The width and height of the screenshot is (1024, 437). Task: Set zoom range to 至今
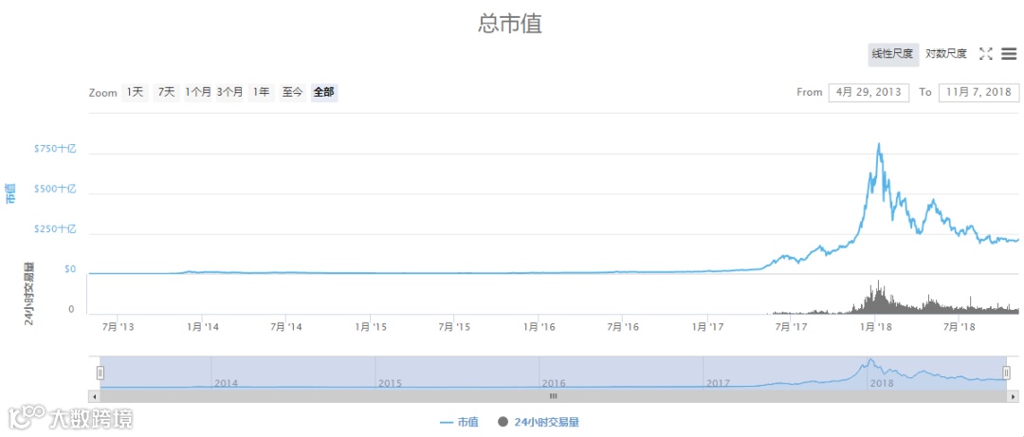(x=293, y=92)
